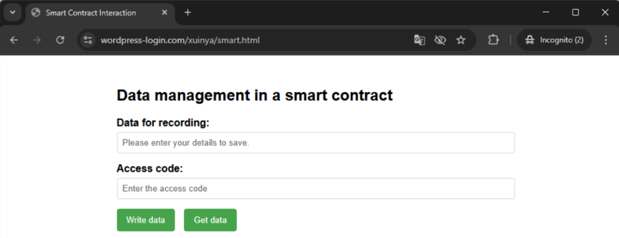This screenshot has width=619, height=238.
Task: Focus the Data for recording field
Action: click(x=315, y=143)
